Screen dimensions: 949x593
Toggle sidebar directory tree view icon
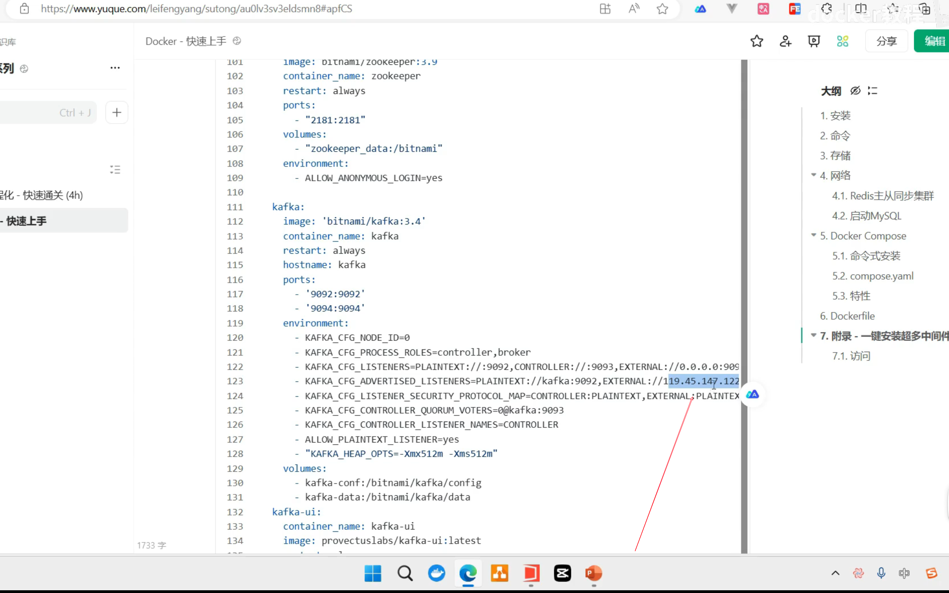(115, 170)
